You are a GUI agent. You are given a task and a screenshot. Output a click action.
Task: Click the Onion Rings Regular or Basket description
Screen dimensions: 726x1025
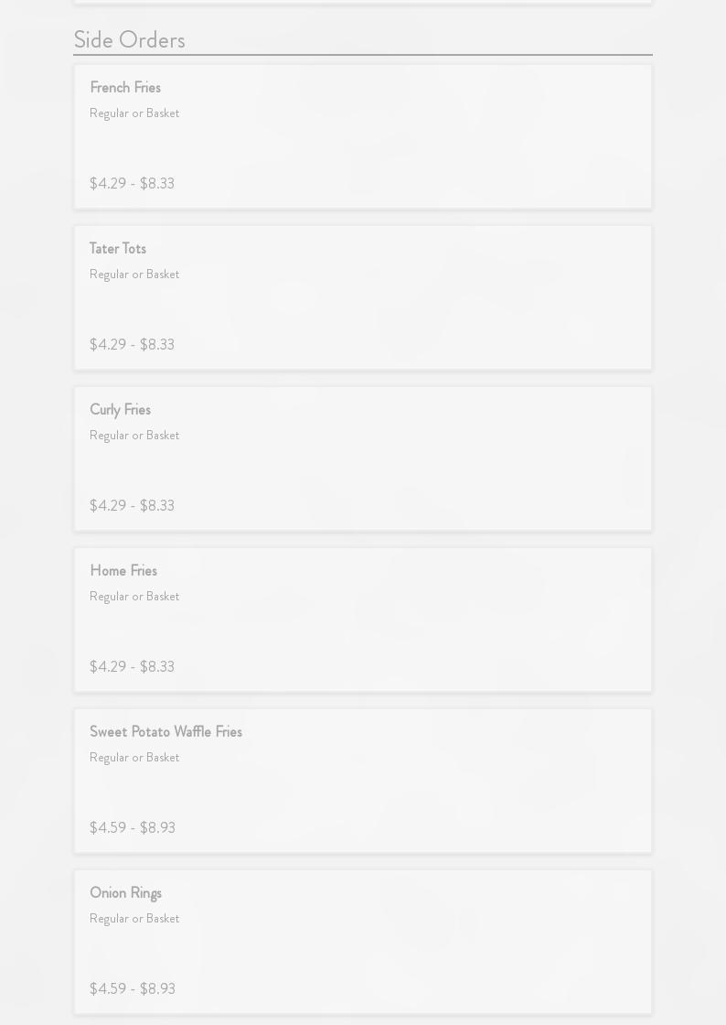[x=134, y=919]
